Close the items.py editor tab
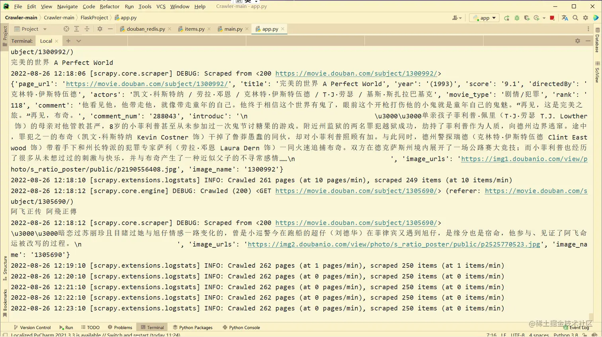The width and height of the screenshot is (602, 337). (x=209, y=29)
